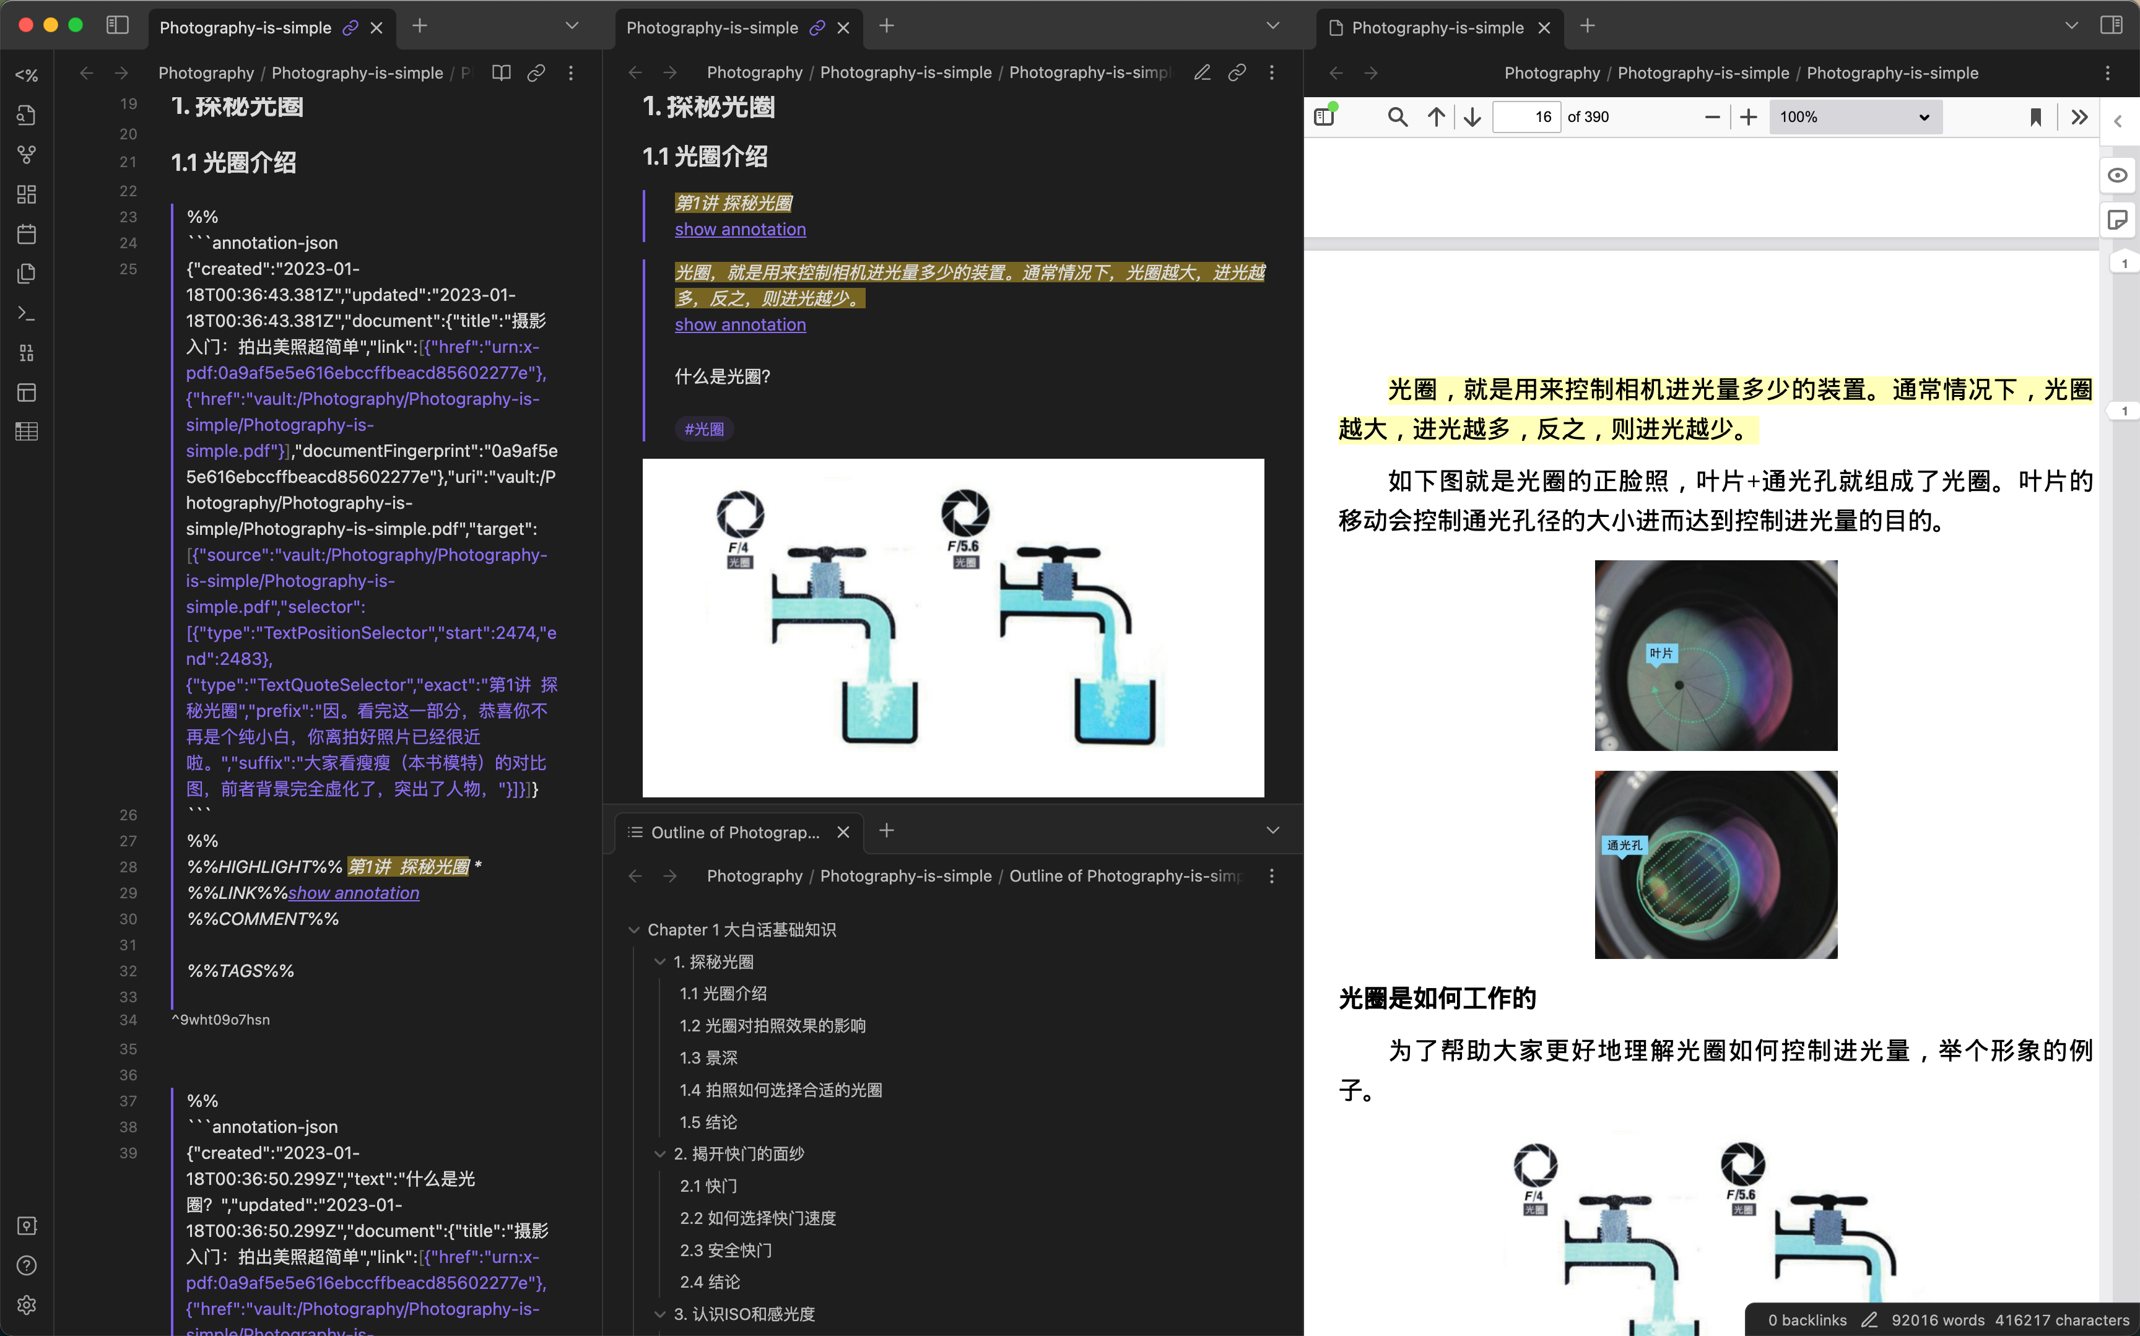This screenshot has width=2140, height=1336.
Task: Go to next PDF page
Action: (1472, 116)
